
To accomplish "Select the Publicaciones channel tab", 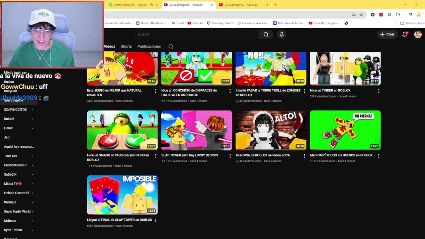I will click(x=149, y=46).
